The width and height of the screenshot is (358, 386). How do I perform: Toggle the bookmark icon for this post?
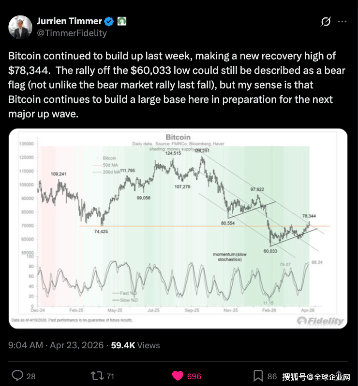258,376
